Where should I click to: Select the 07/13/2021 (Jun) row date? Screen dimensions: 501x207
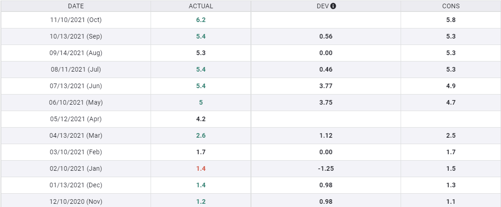[x=76, y=86]
